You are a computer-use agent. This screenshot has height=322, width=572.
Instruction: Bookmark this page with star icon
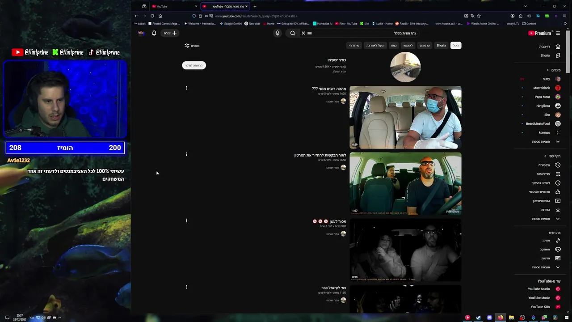479,16
